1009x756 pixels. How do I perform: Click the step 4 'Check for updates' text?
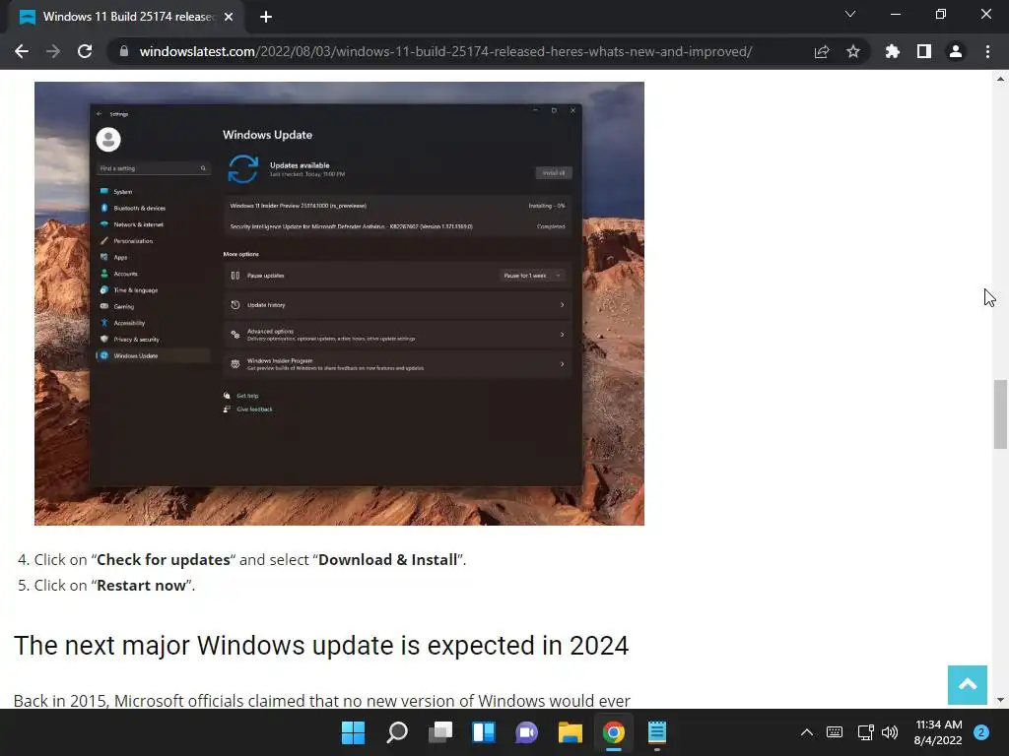pos(164,559)
